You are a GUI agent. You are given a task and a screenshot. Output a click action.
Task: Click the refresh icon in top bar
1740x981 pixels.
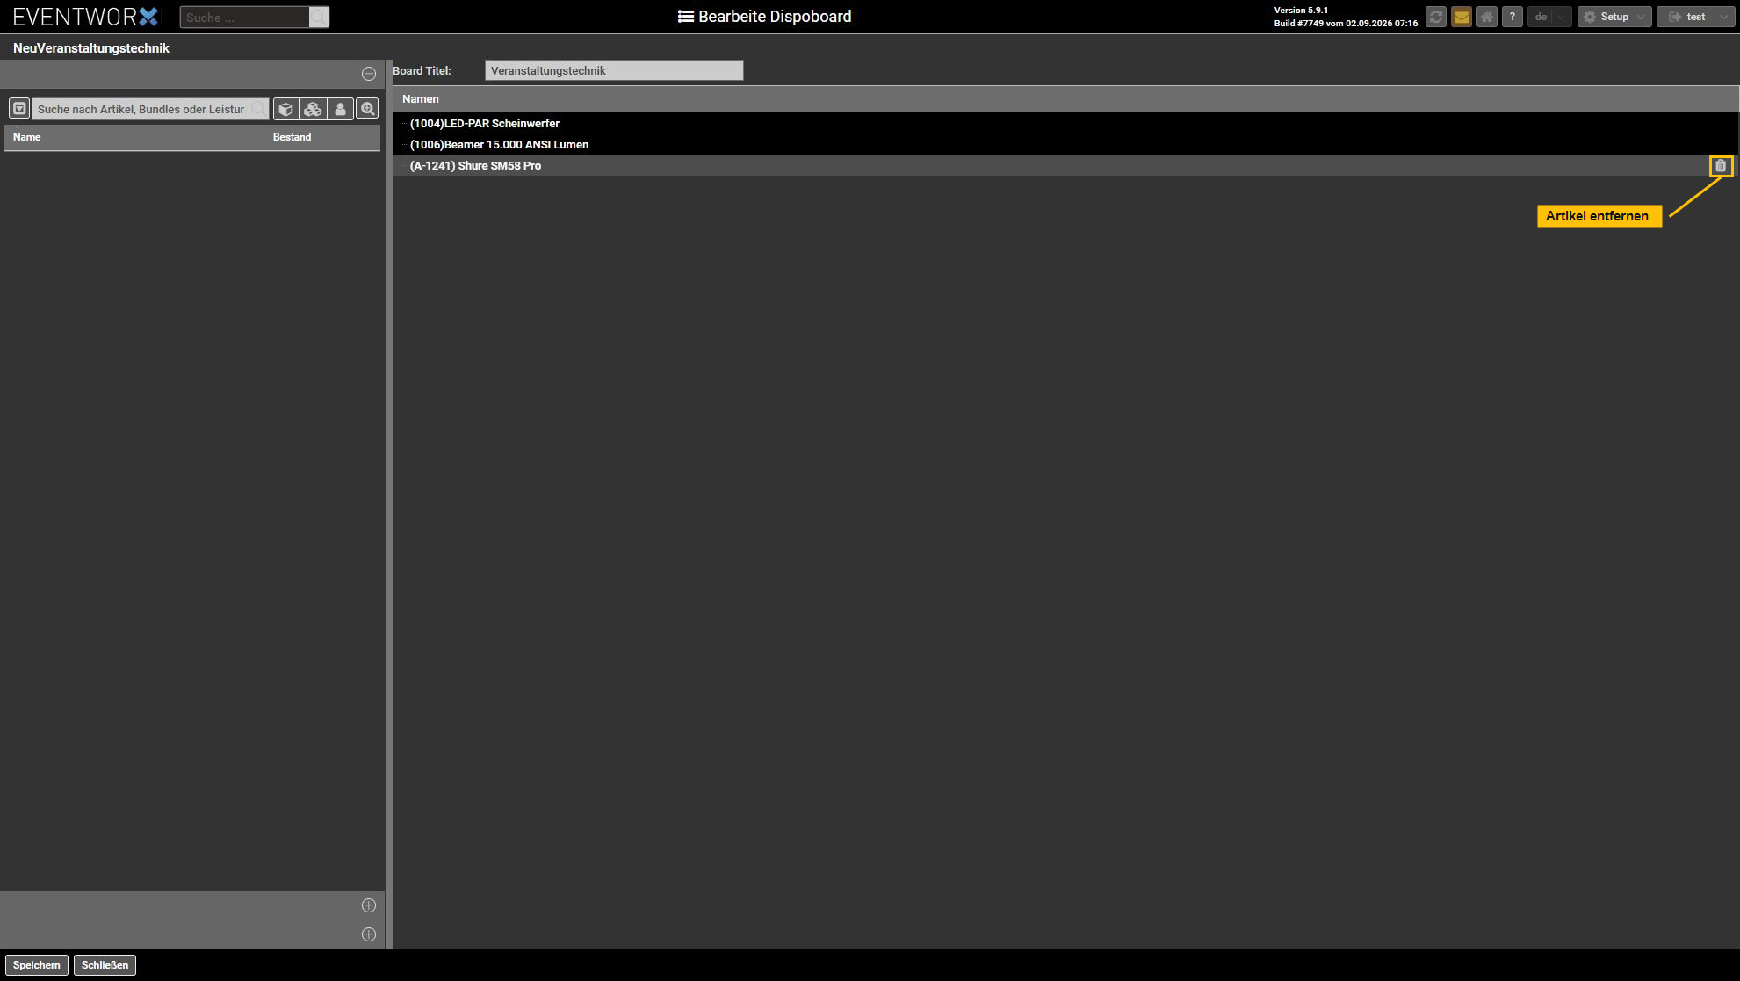[1436, 17]
